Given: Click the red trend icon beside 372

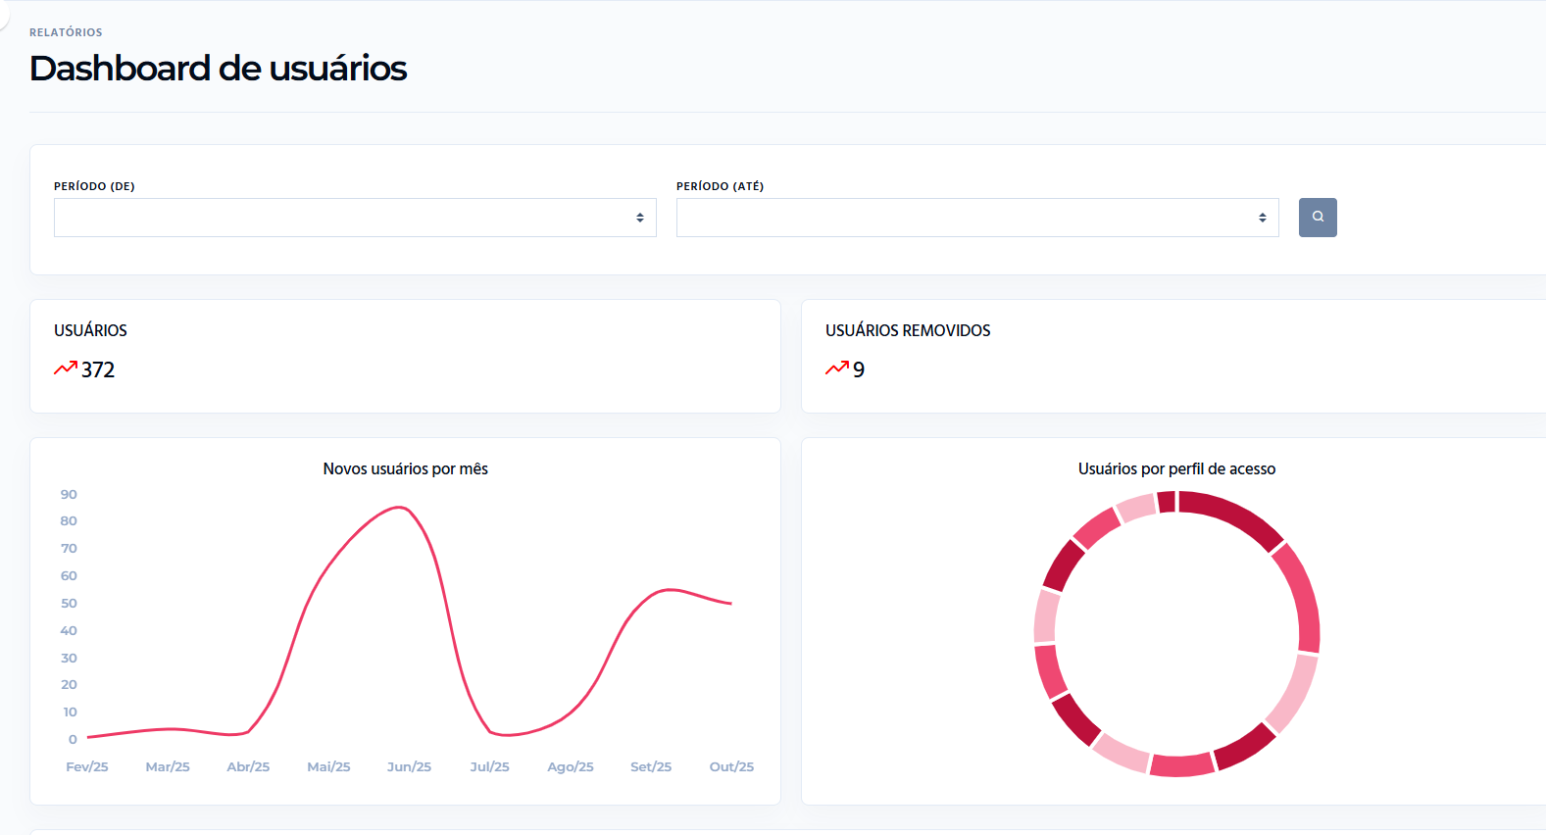Looking at the screenshot, I should [66, 368].
